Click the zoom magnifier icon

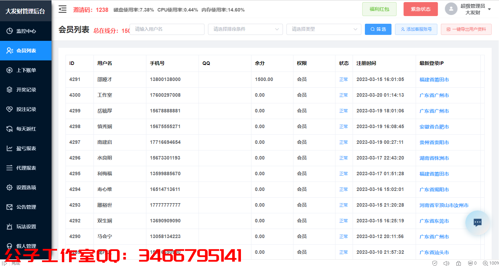[x=485, y=263]
